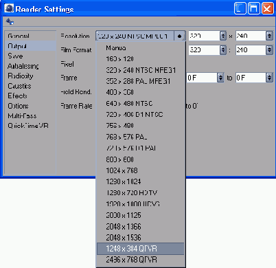Open the General settings page
Viewport: 276px width, 268px height.
tap(19, 36)
